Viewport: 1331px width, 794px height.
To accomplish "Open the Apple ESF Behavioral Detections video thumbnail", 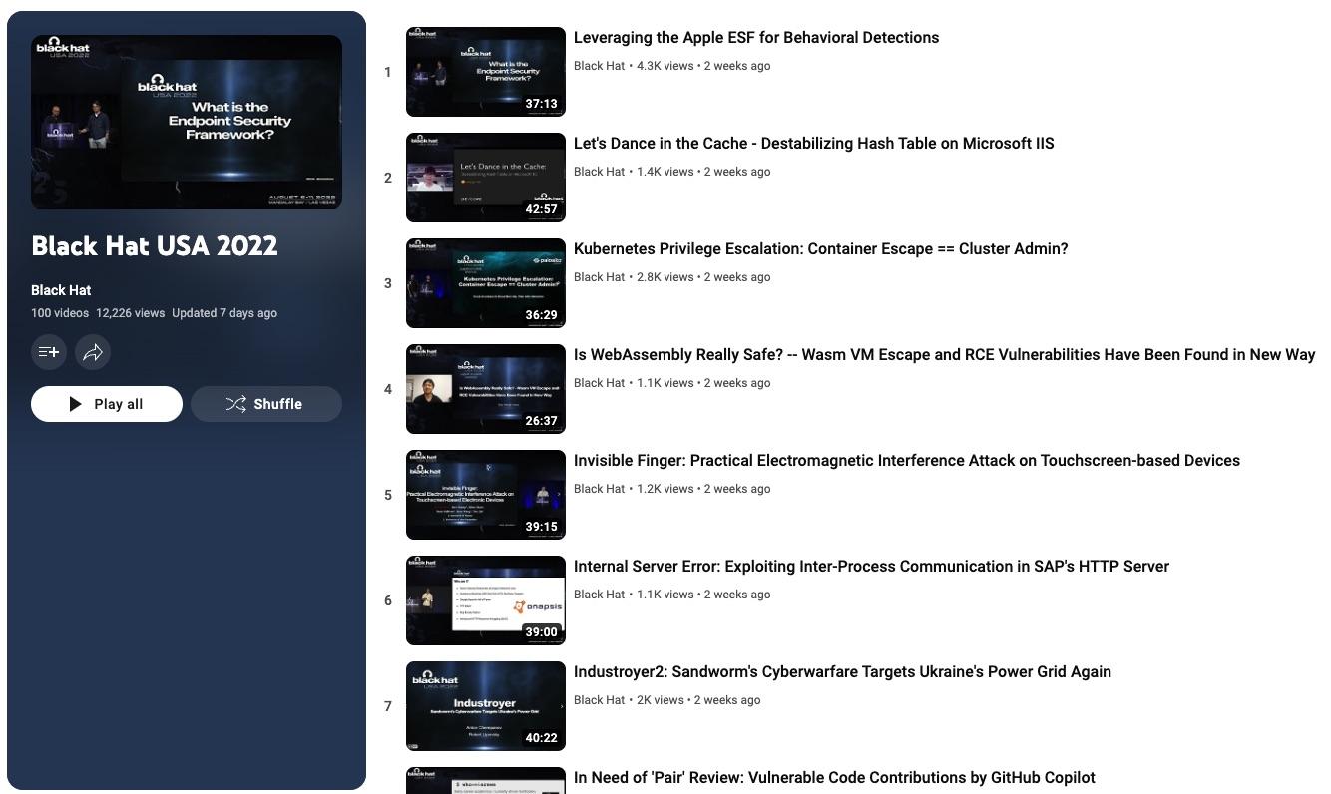I will coord(485,72).
